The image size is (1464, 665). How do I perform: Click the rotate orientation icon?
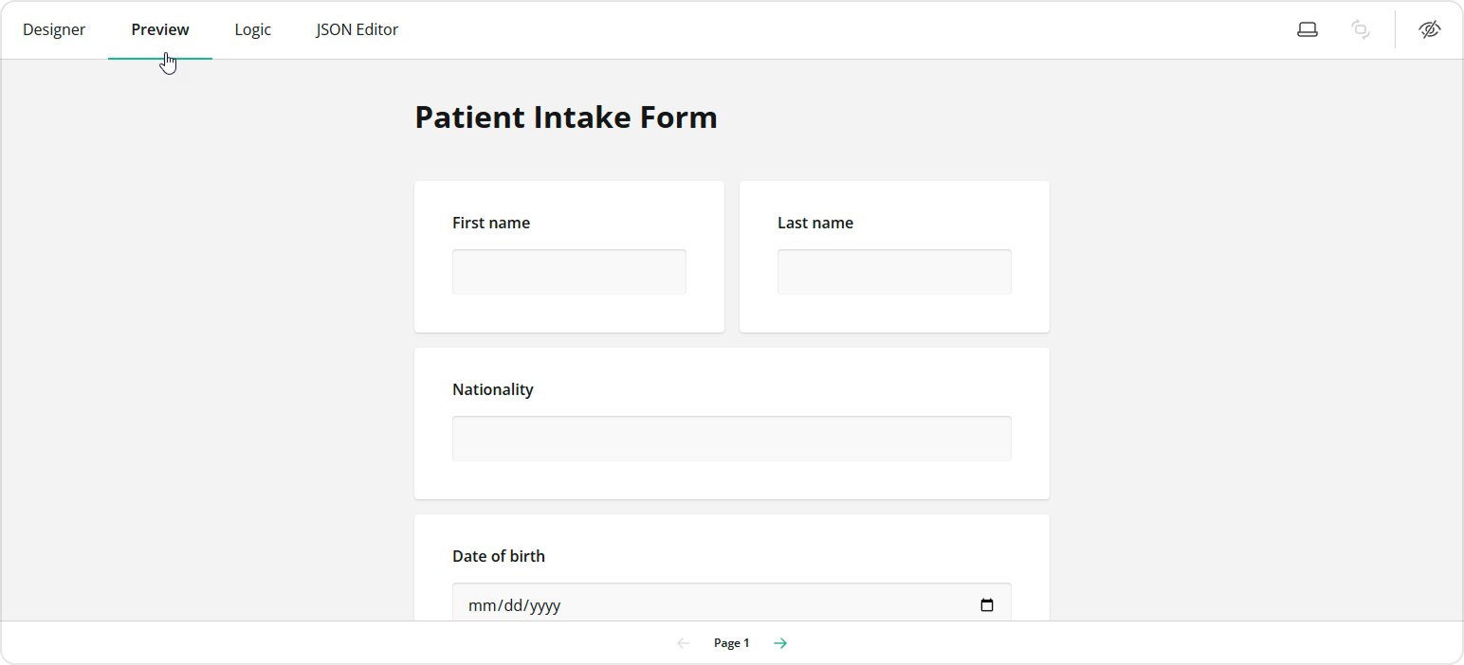point(1361,29)
